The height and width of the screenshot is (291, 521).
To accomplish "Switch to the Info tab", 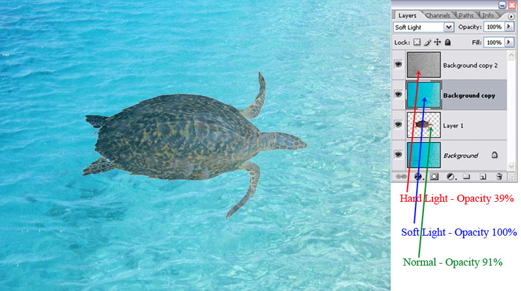I will [488, 15].
